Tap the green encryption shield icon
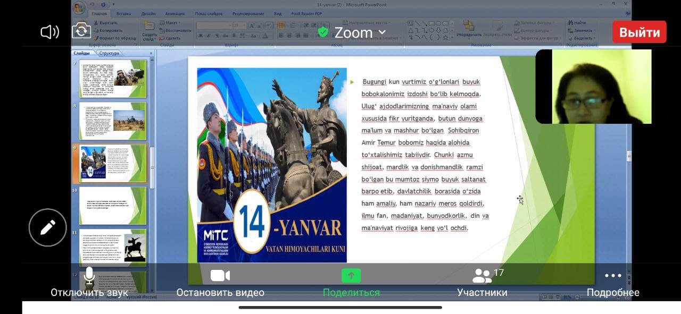The image size is (681, 314). pos(322,32)
